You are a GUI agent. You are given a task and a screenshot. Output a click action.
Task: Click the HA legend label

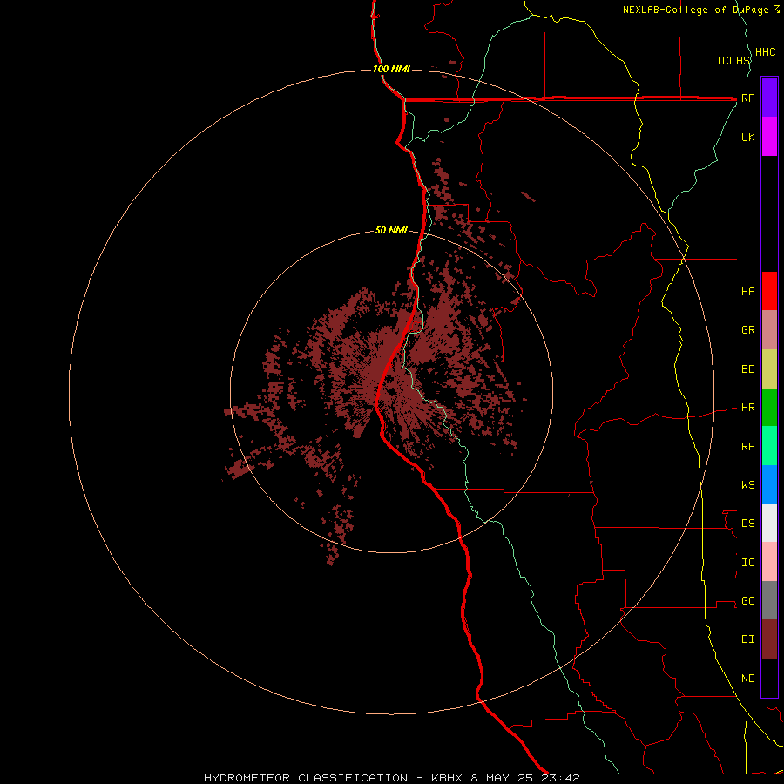pyautogui.click(x=747, y=291)
